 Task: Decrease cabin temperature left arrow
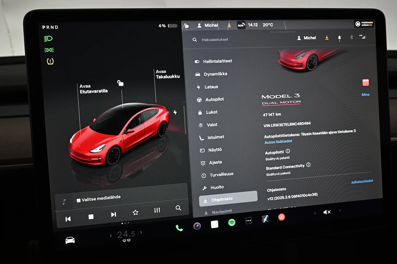click(111, 236)
